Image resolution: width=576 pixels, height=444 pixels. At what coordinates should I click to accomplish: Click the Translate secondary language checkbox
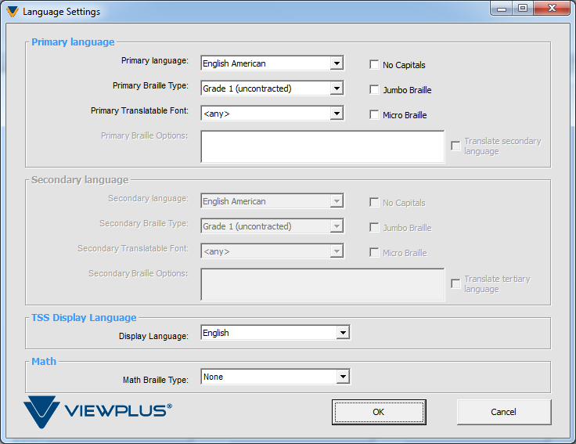click(455, 146)
